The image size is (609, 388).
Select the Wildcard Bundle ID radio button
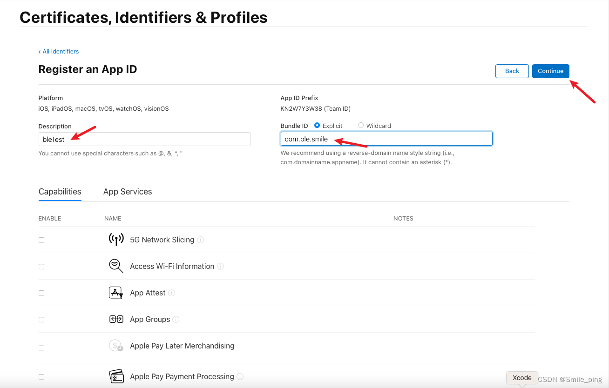coord(361,125)
